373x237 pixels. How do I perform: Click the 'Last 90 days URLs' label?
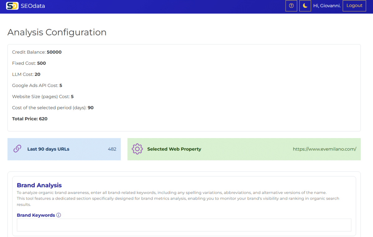click(48, 149)
